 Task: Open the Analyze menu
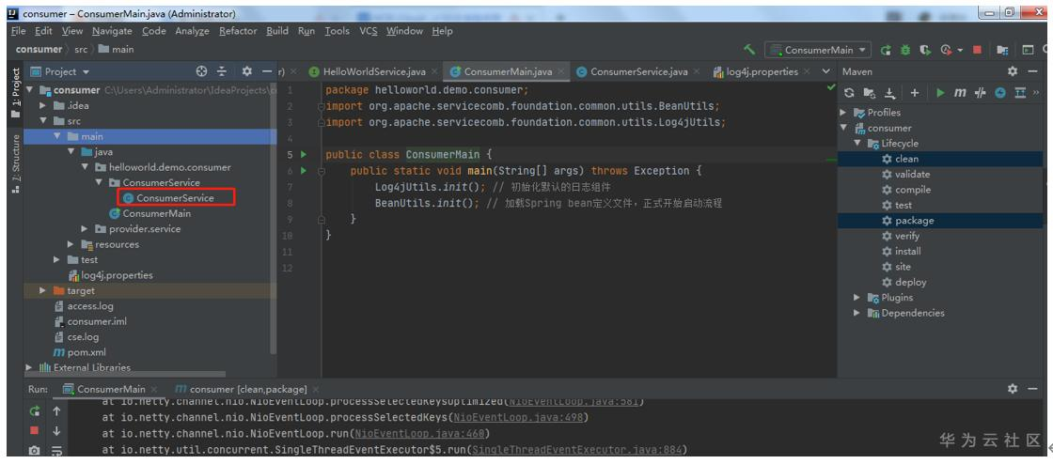coord(192,31)
